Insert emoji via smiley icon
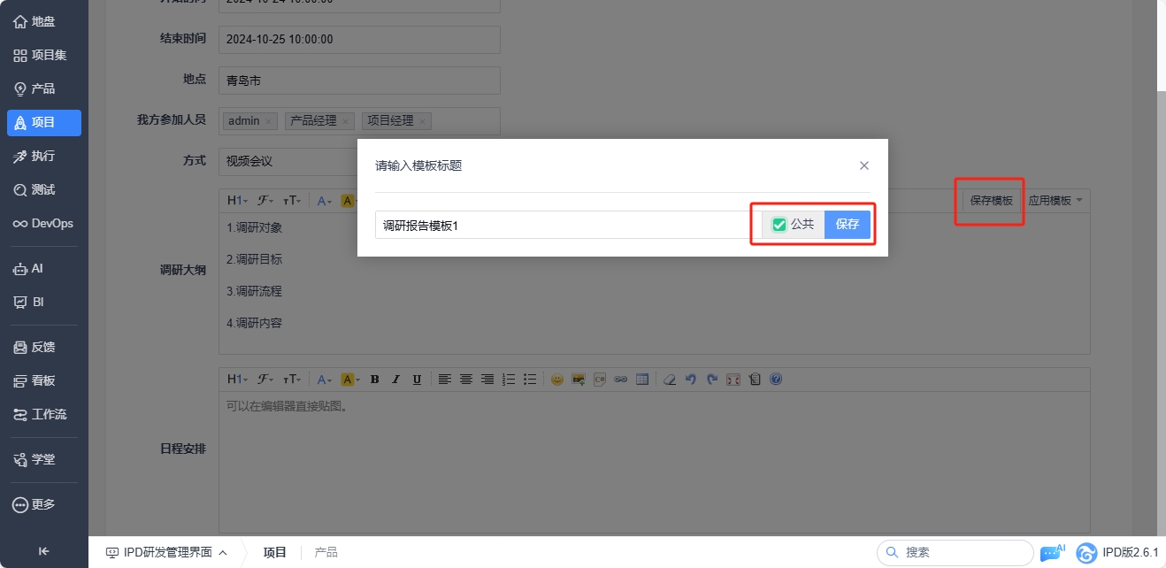 pyautogui.click(x=557, y=380)
